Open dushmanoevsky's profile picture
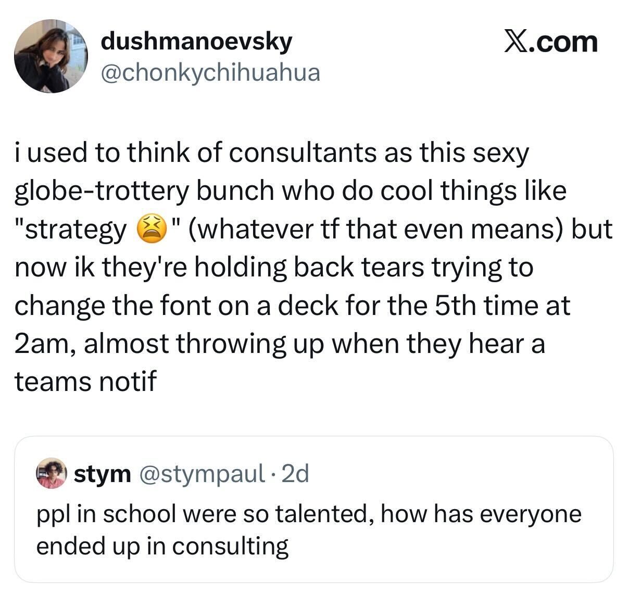Viewport: 628px width, 607px height. (x=51, y=56)
